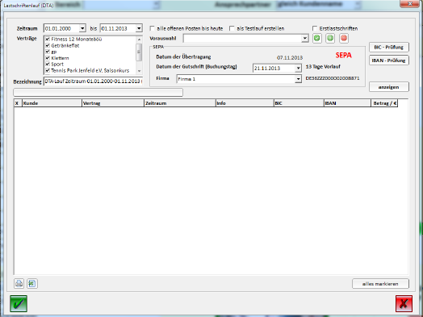Uncheck the Getränkeflat contract
423x317 pixels.
click(48, 45)
